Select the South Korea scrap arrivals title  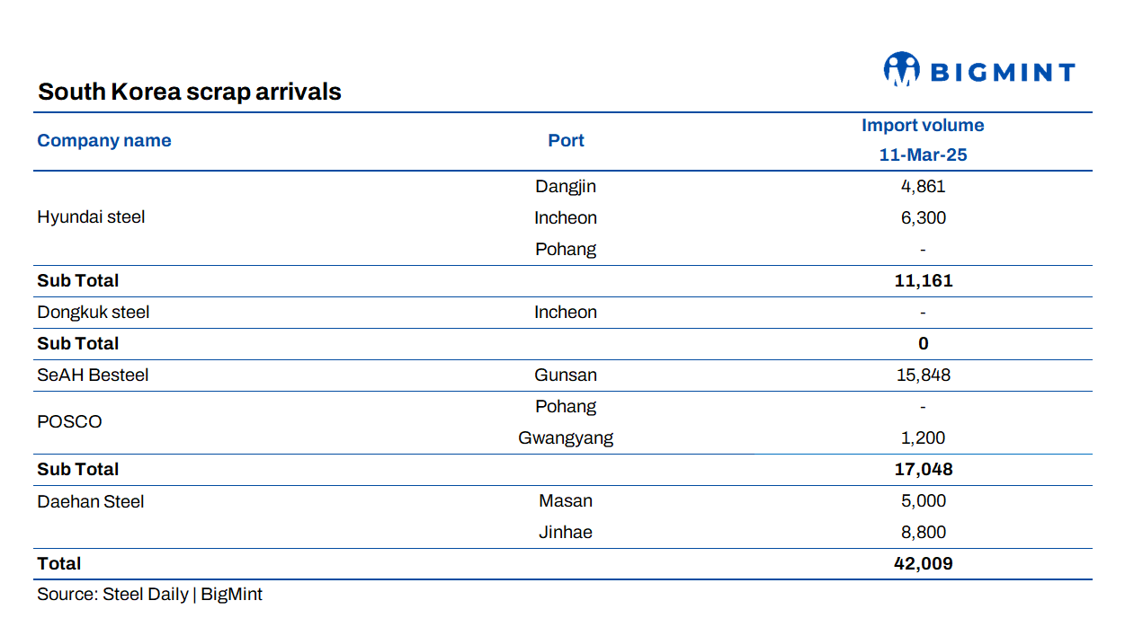189,92
